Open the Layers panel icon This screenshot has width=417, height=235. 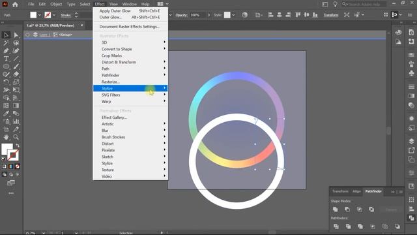[x=411, y=142]
